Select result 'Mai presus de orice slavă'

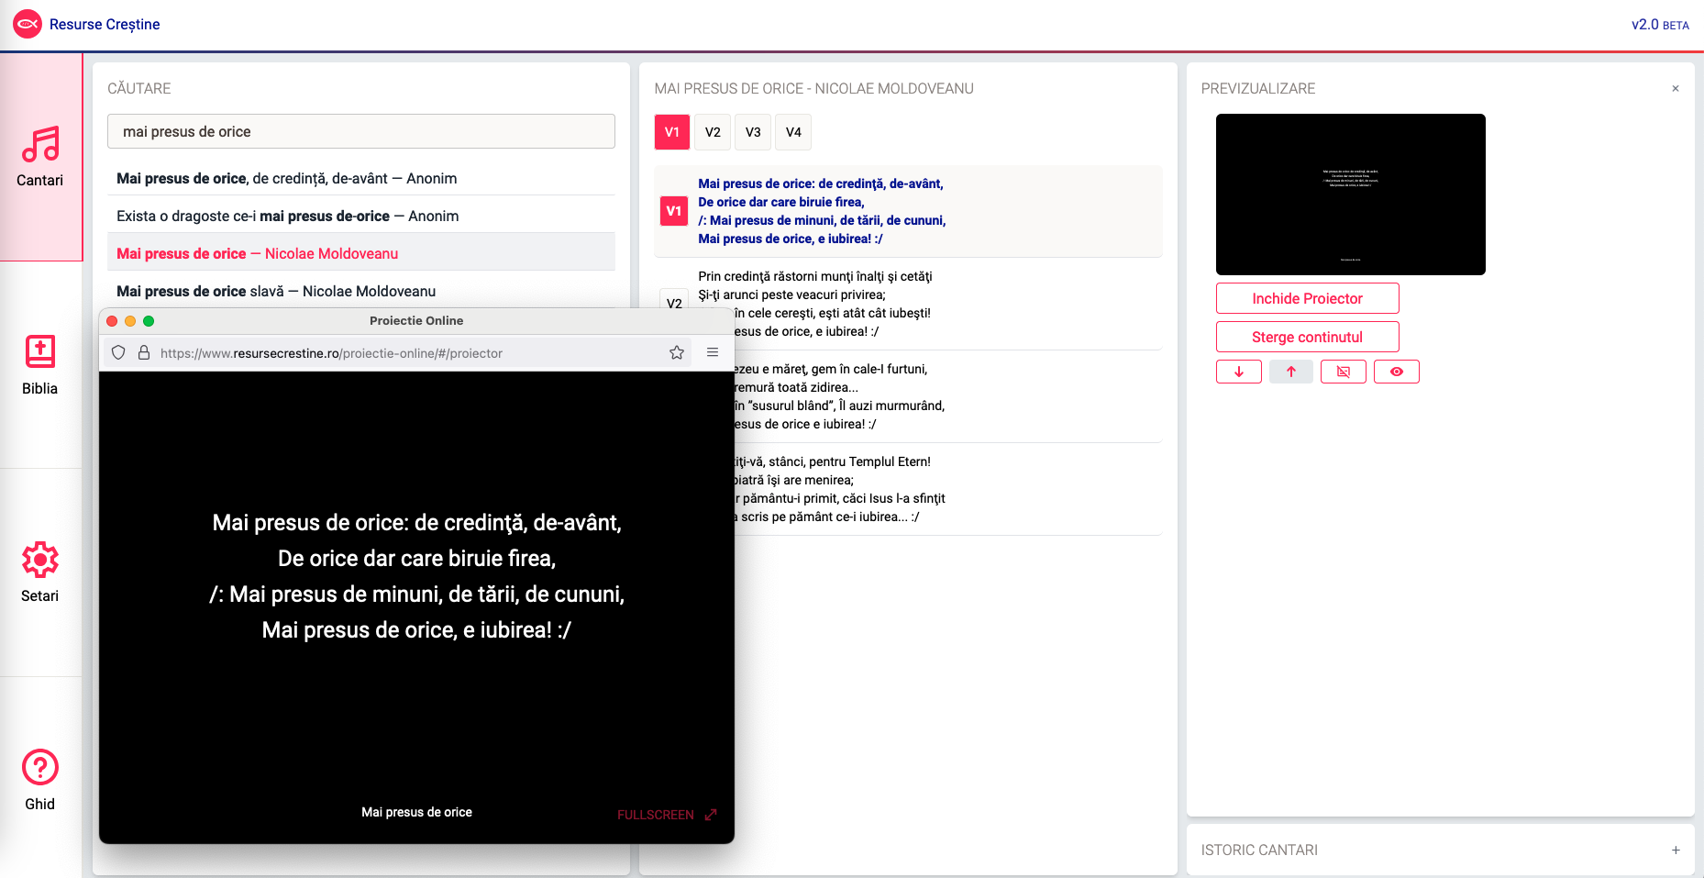pyautogui.click(x=361, y=291)
